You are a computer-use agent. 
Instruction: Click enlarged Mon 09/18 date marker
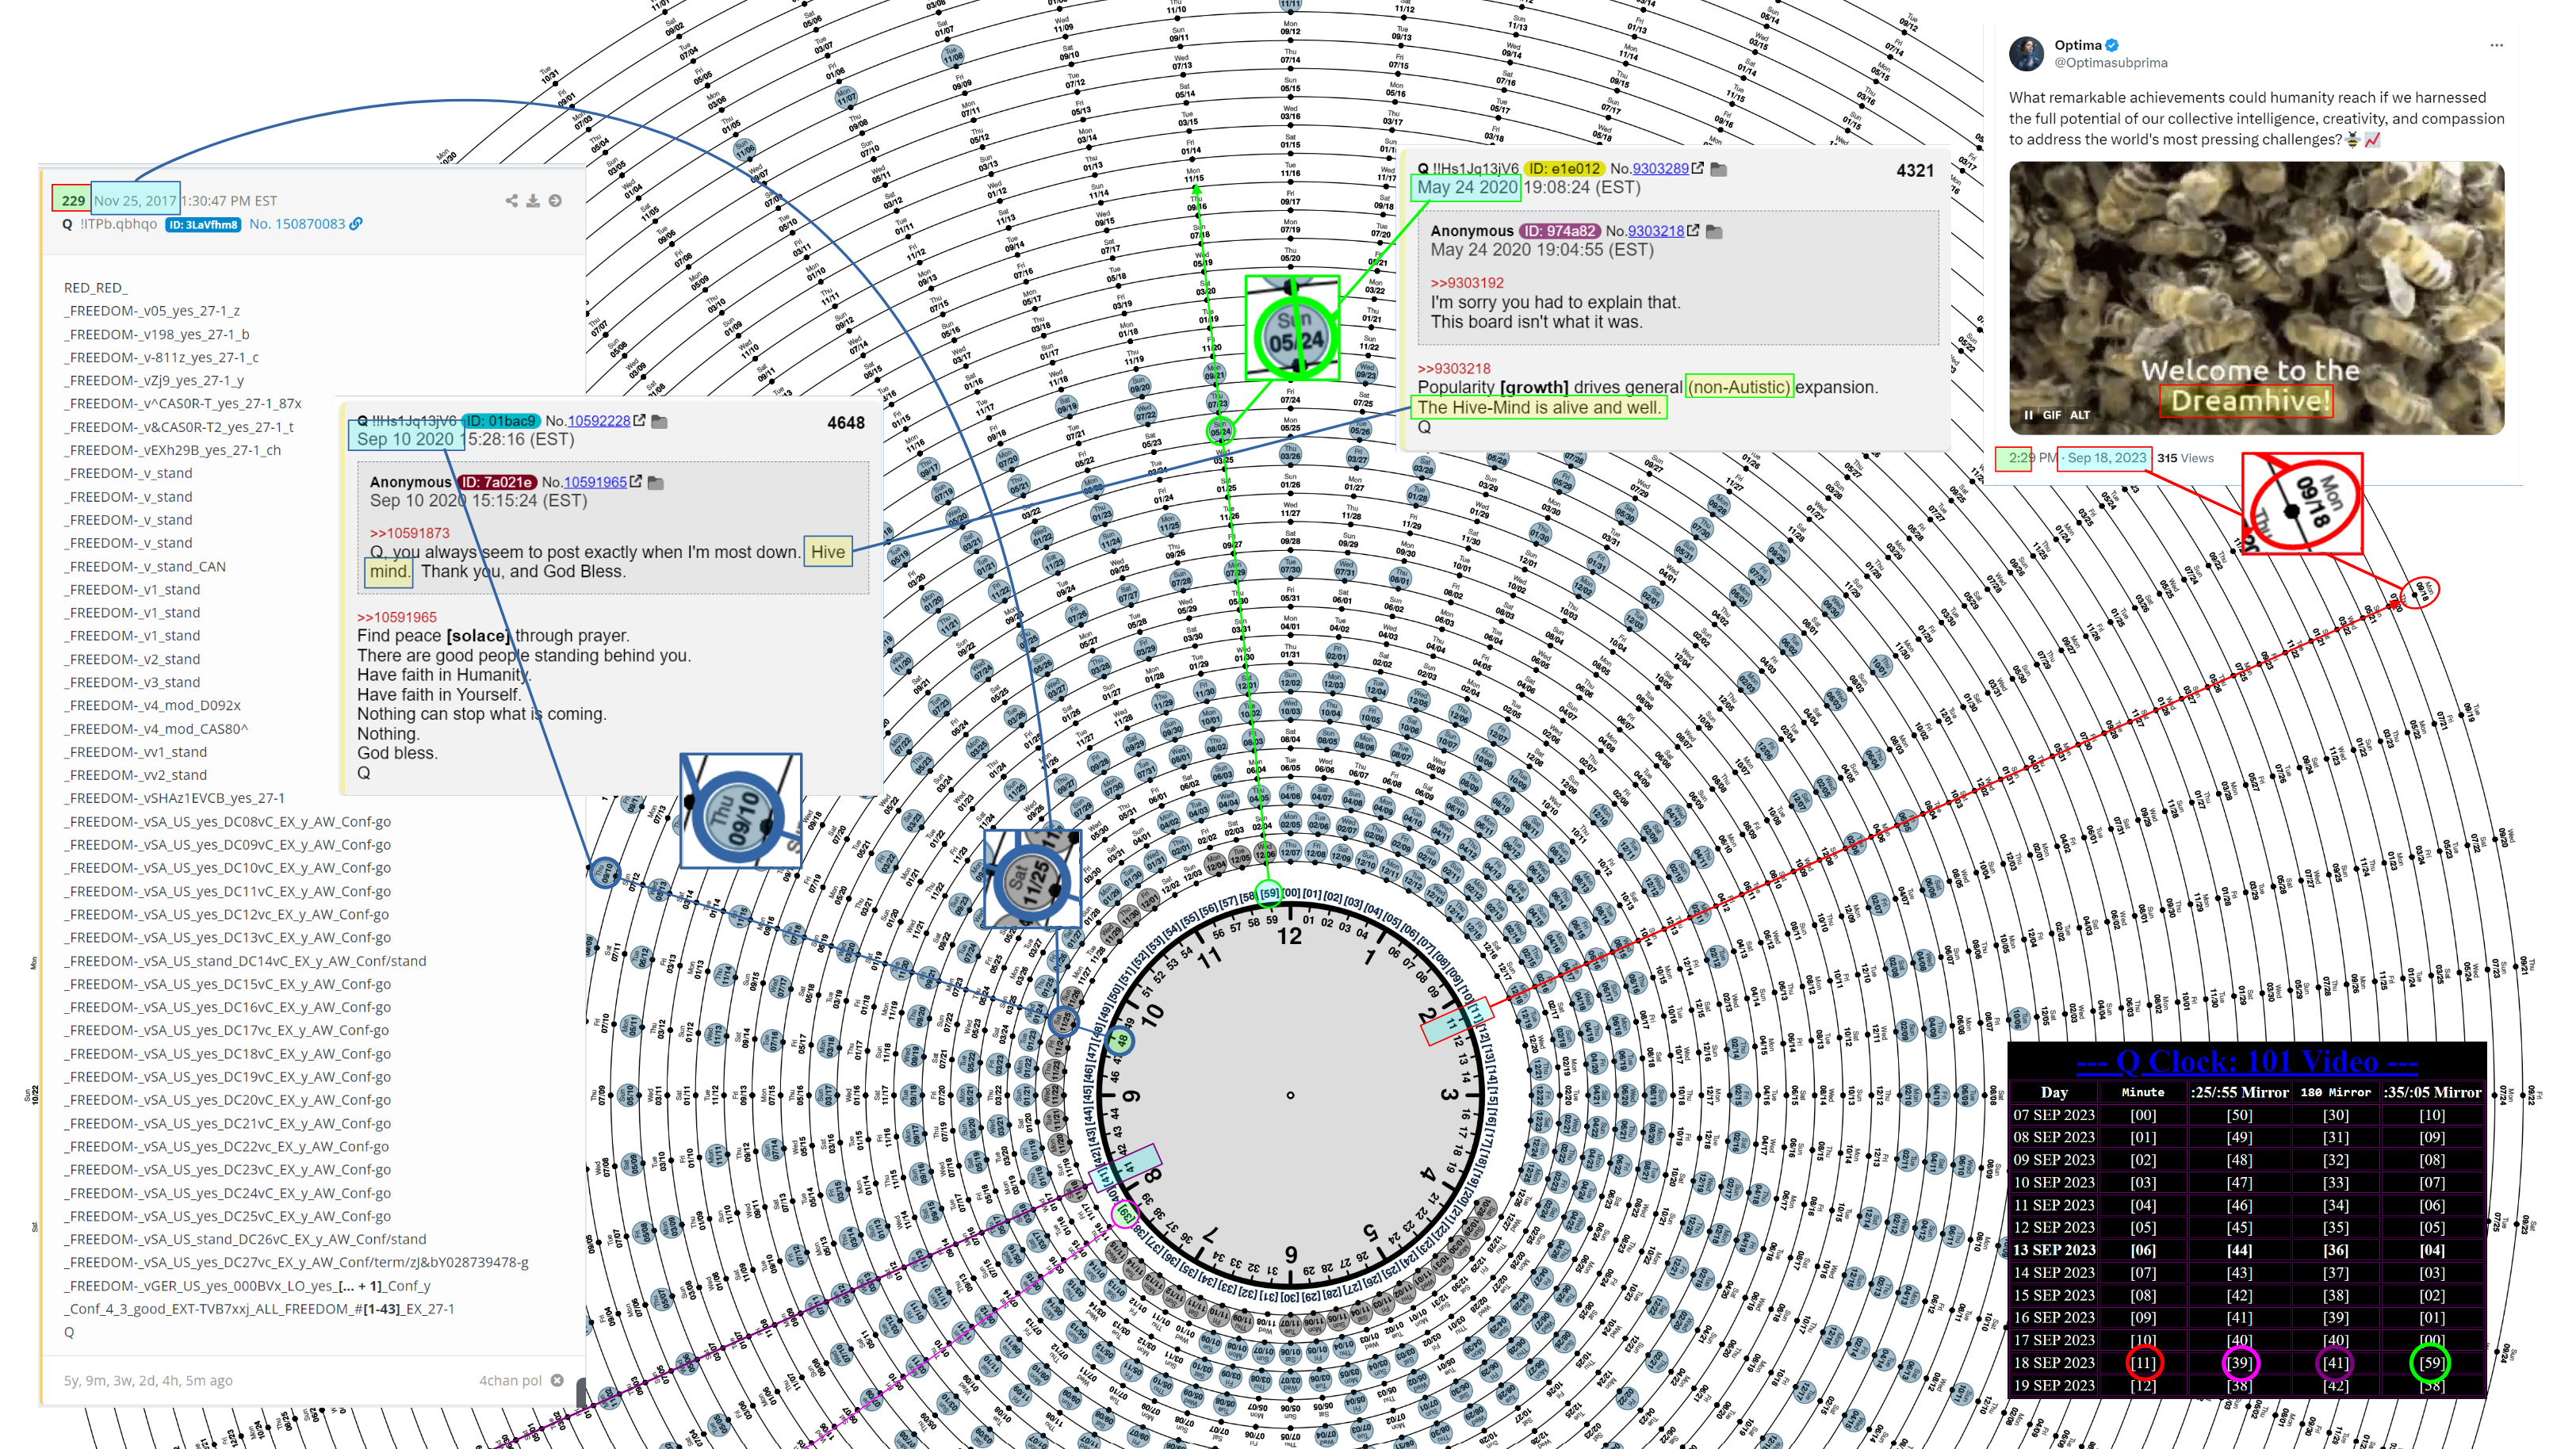[x=2302, y=504]
